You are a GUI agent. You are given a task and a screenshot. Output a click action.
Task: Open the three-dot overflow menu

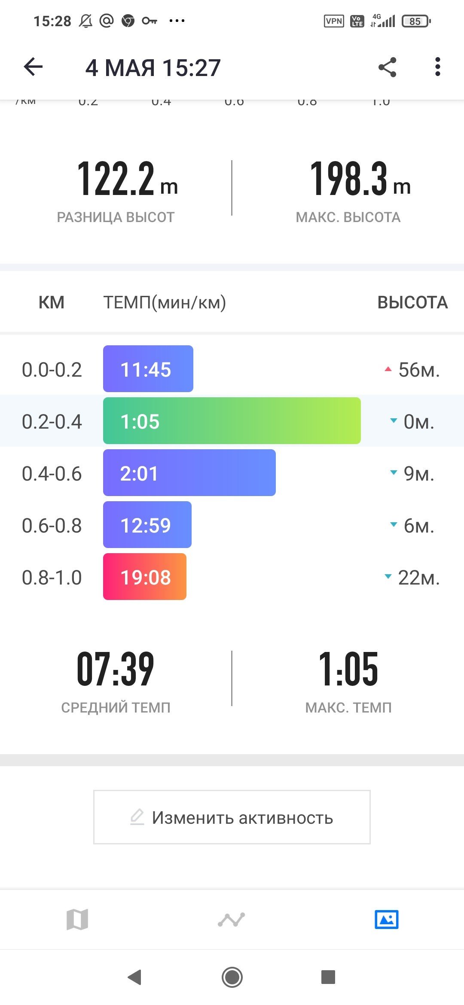[x=437, y=67]
